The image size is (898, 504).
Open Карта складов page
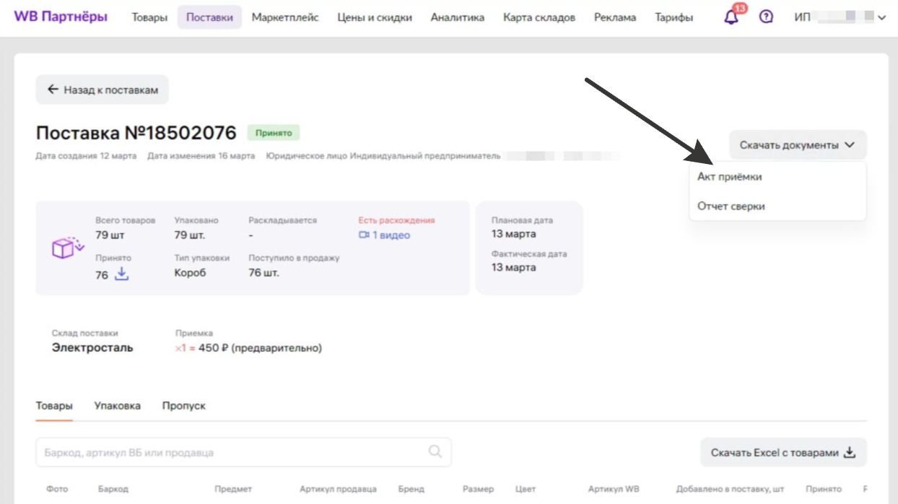[x=539, y=17]
